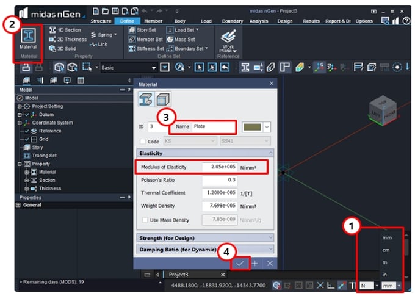Viewport: 415px width, 296px height.
Task: Open the Analysis ribbon tab
Action: [x=259, y=21]
